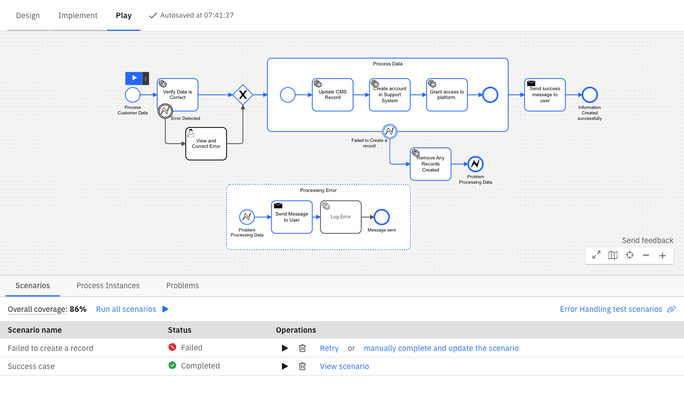Toggle fullscreen diagram view
Screen dimensions: 684x402
pyautogui.click(x=596, y=255)
